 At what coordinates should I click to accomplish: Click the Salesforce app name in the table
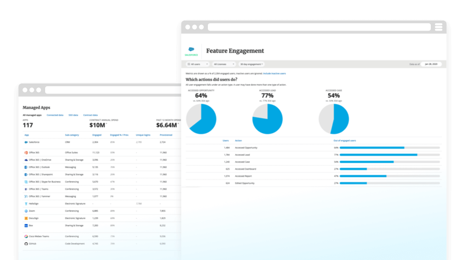[x=34, y=142]
